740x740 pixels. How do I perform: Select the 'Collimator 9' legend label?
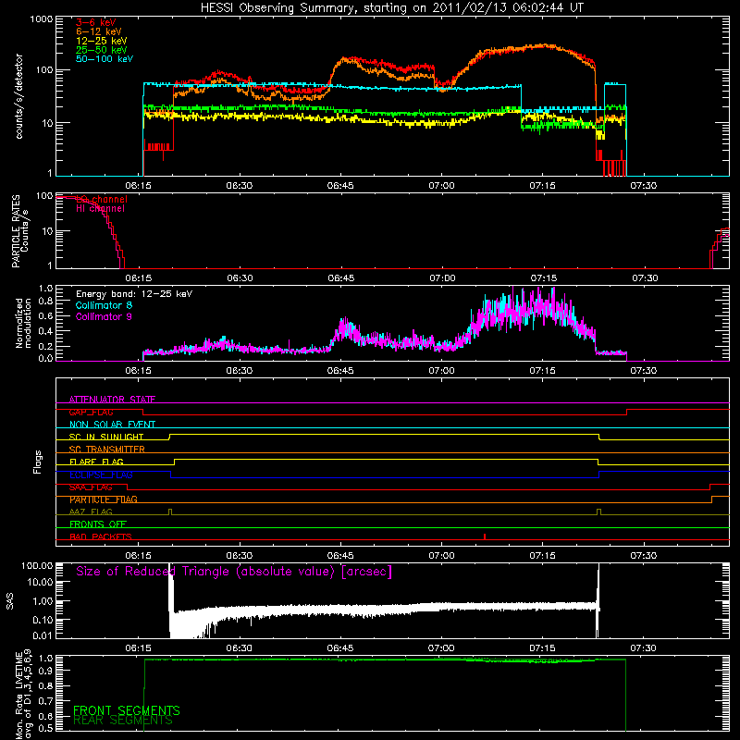coord(104,316)
